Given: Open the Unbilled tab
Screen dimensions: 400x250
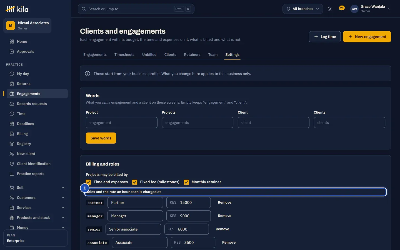Looking at the screenshot, I should click(x=149, y=54).
